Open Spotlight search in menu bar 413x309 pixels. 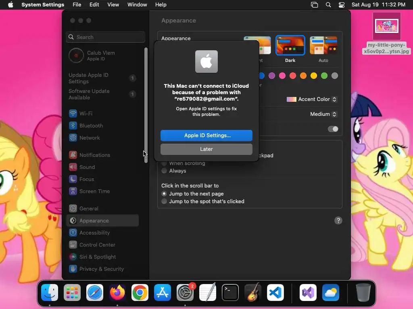(x=328, y=5)
